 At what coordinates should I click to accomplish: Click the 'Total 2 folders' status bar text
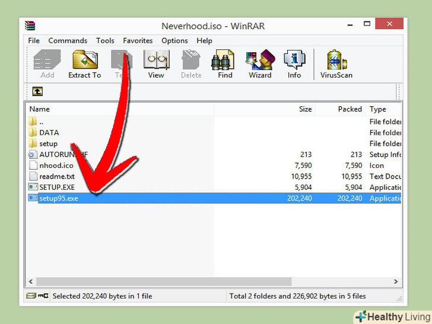[x=297, y=296]
